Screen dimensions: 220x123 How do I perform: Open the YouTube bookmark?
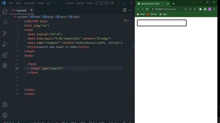[152, 14]
